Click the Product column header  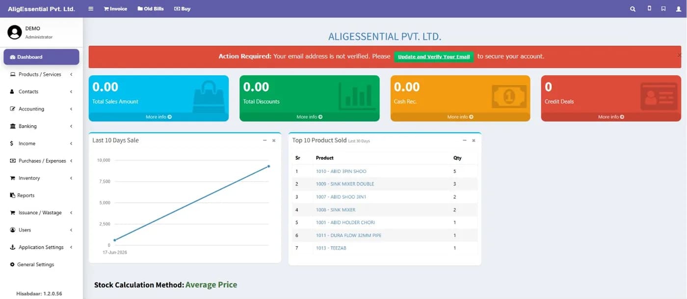[x=325, y=158]
